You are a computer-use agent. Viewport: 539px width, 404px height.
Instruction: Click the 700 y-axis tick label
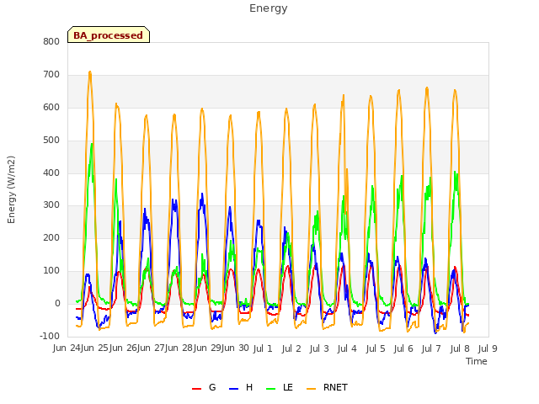pyautogui.click(x=51, y=75)
